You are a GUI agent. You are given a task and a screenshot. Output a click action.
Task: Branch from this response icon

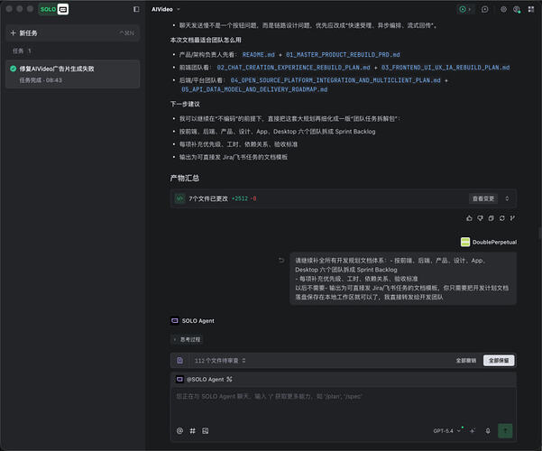click(512, 218)
